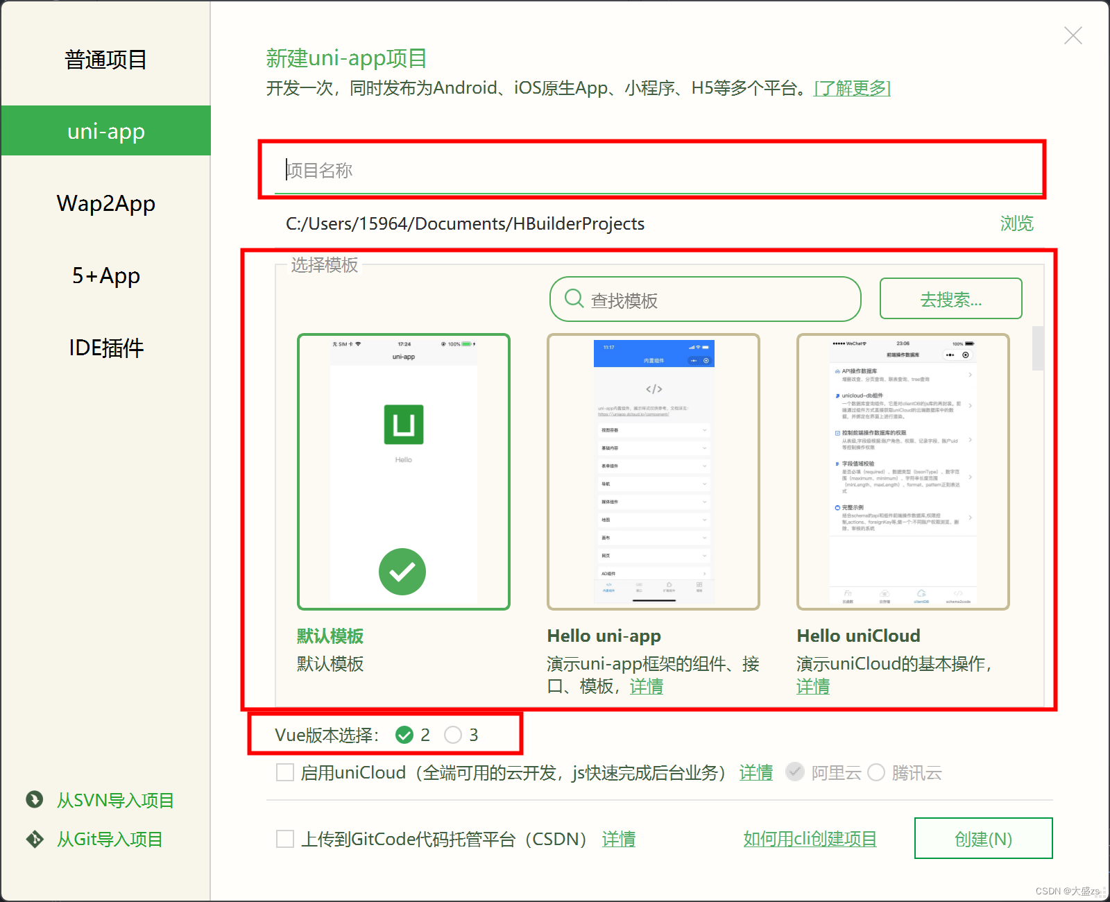This screenshot has width=1110, height=902.
Task: Click the project path C:/Users/15964/Documents/HBuilderProjects
Action: click(x=465, y=223)
